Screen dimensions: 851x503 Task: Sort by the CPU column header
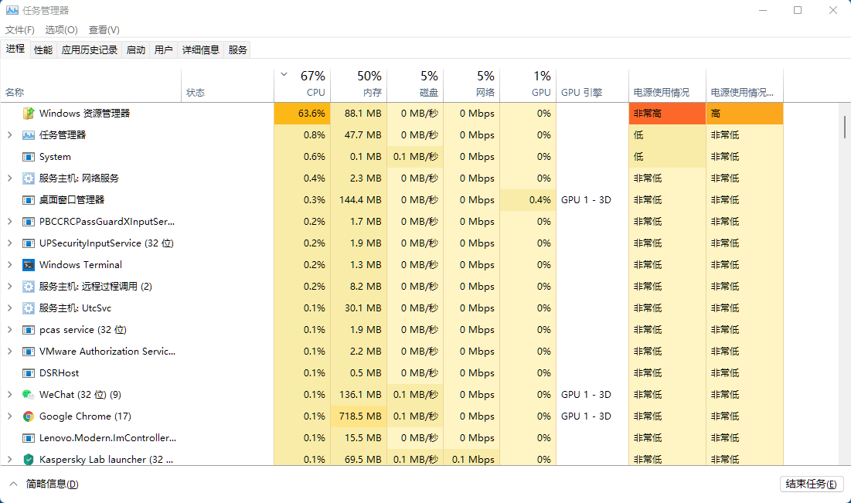point(302,85)
